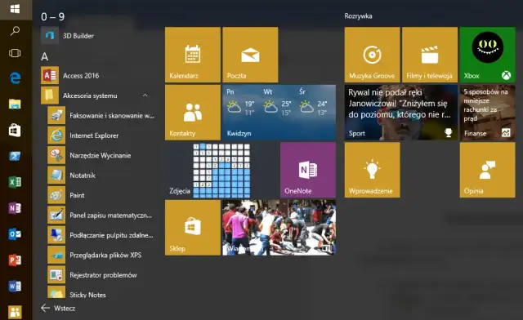
Task: Open the Filmy i telewizja tile
Action: 430,55
